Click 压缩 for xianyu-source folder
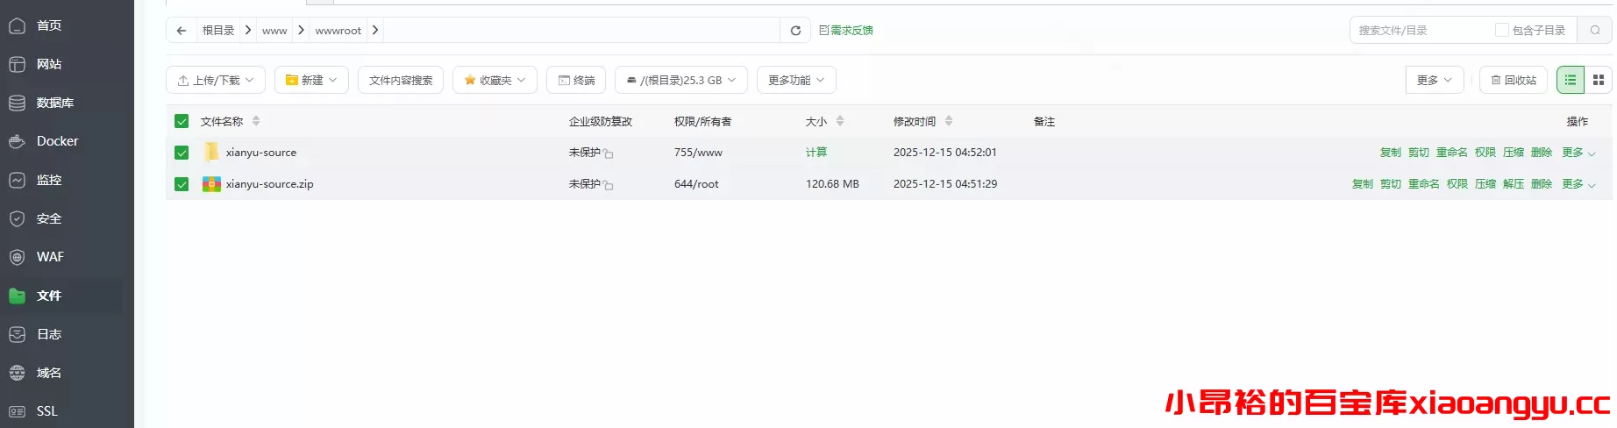1617x428 pixels. coord(1514,153)
